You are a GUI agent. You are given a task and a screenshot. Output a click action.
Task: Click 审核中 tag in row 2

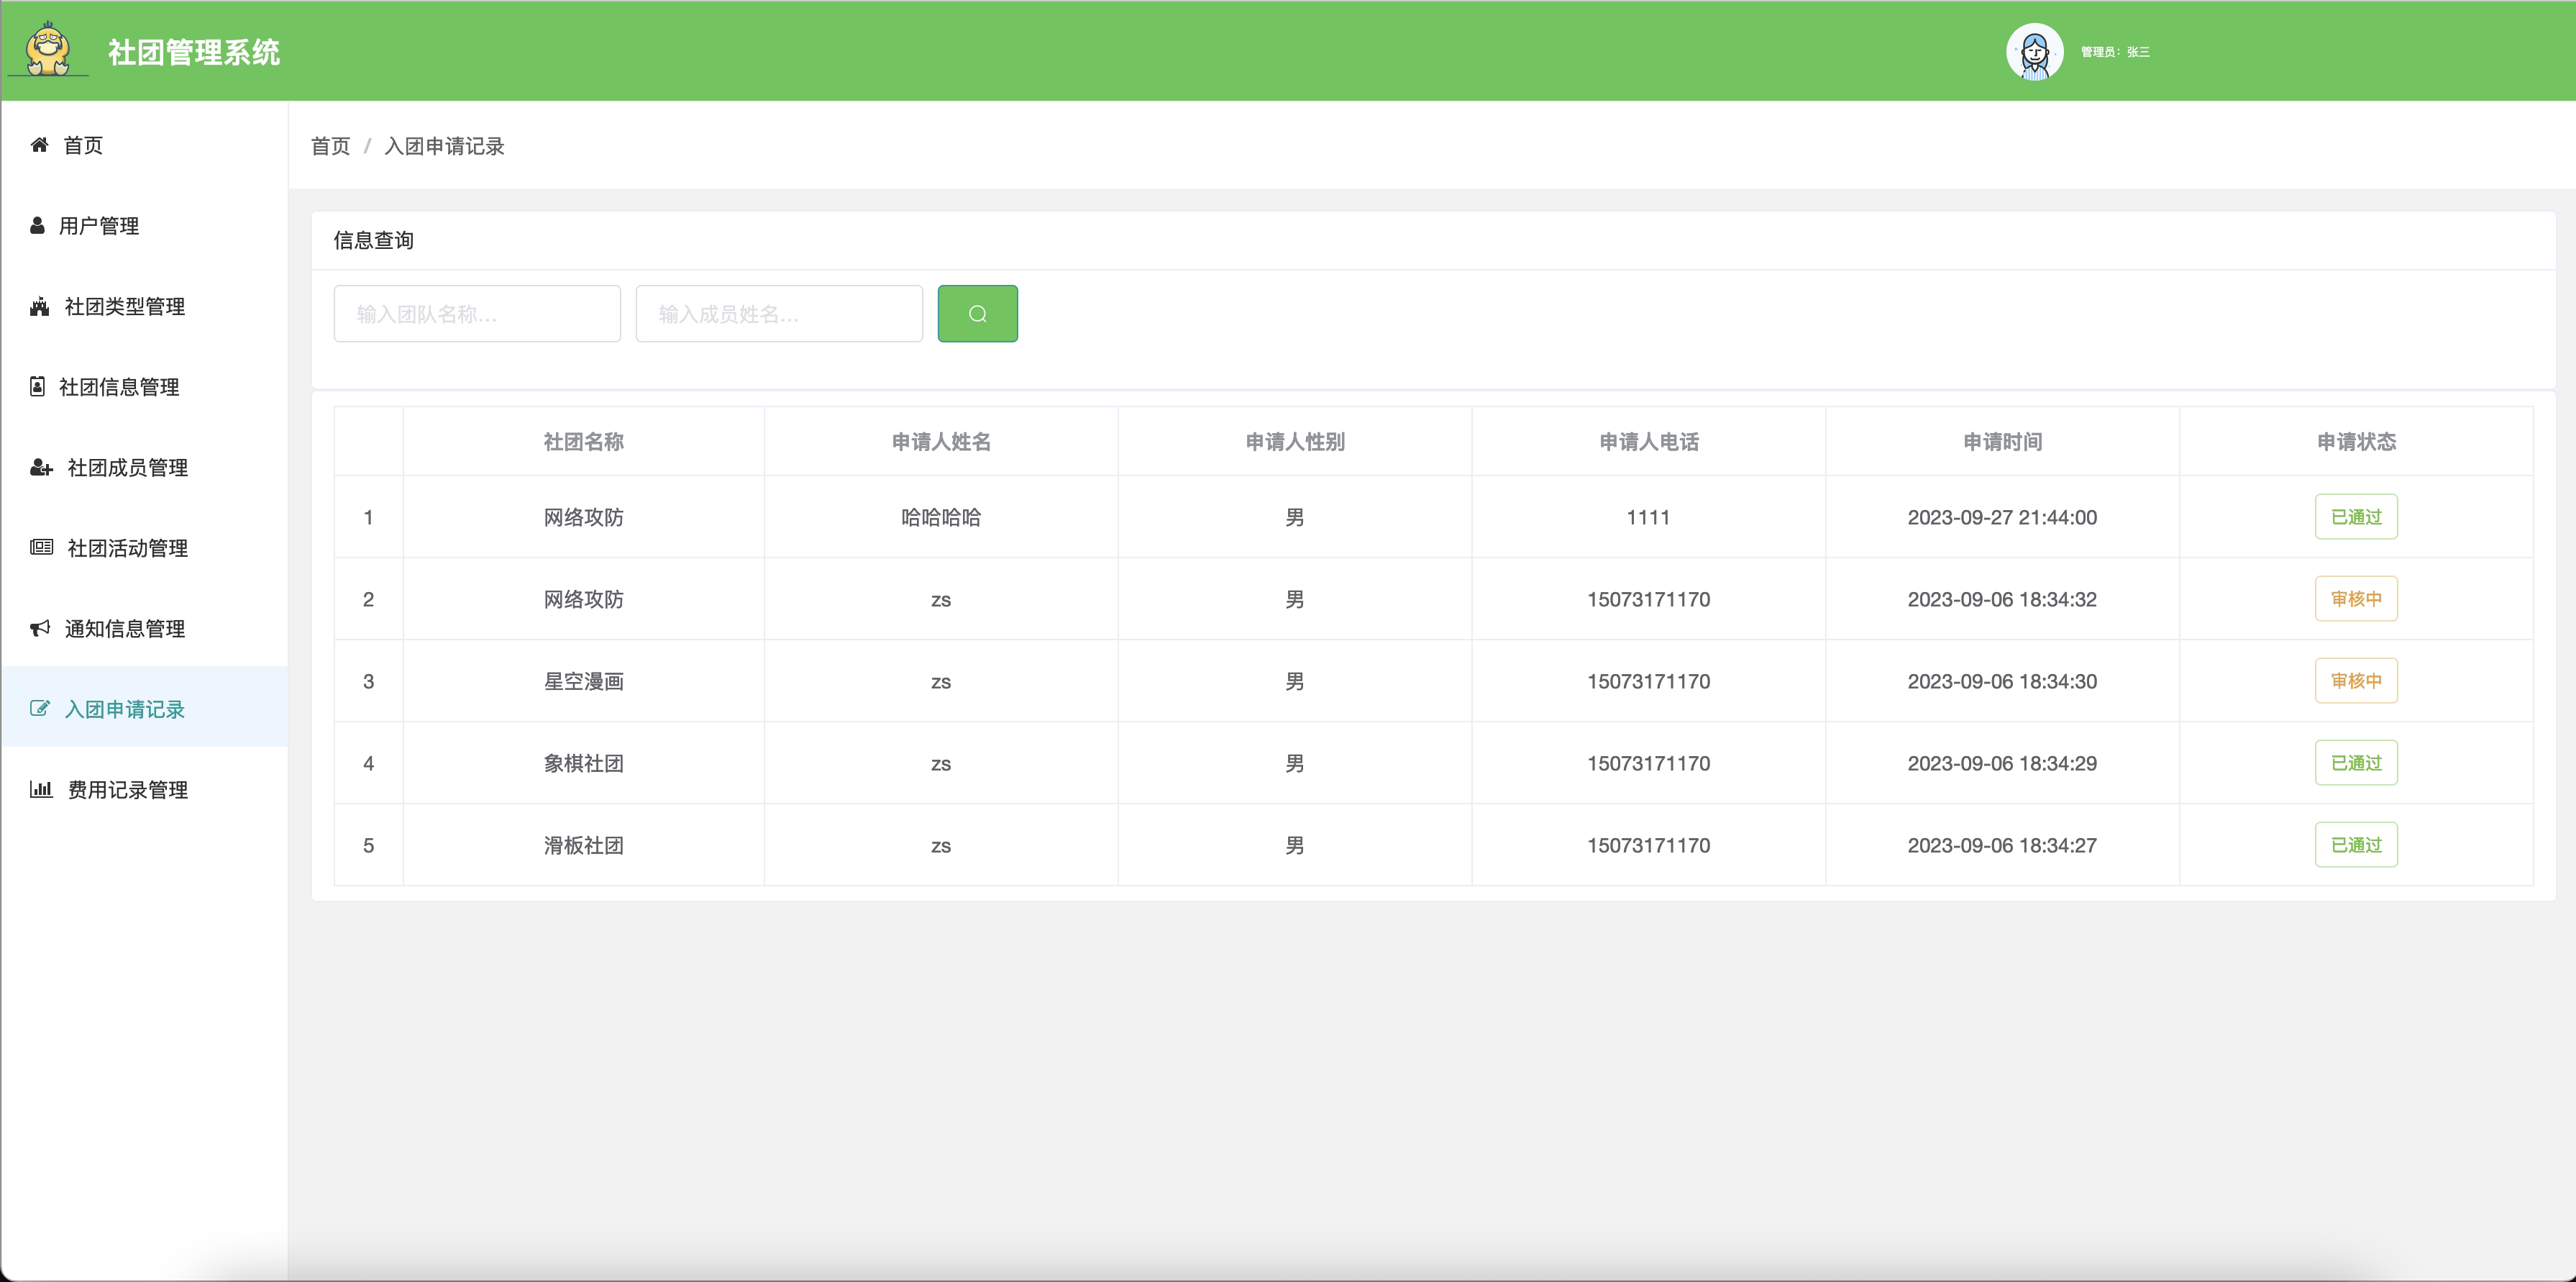click(x=2355, y=599)
